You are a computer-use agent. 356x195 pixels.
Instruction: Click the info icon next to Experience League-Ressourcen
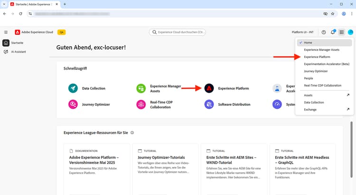pos(132,133)
